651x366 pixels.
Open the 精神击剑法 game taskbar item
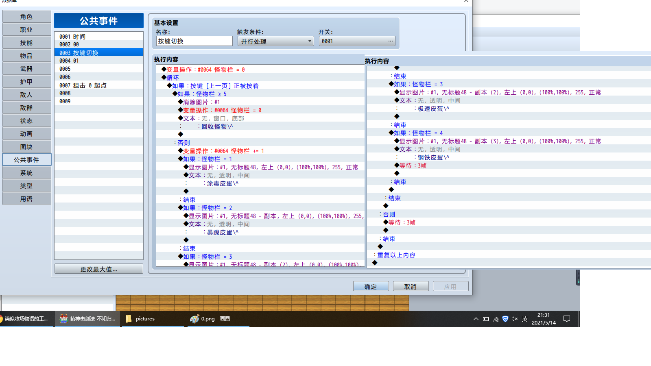click(87, 319)
